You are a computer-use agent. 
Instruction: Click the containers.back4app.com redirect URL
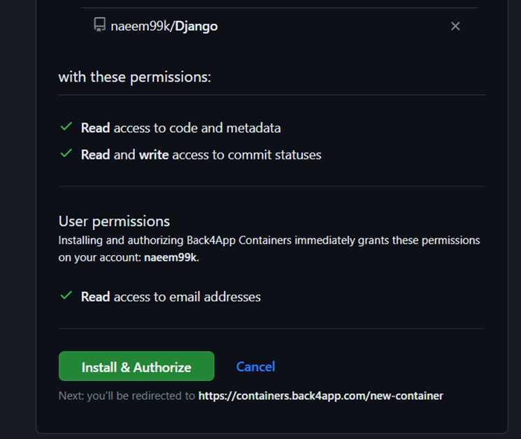320,396
